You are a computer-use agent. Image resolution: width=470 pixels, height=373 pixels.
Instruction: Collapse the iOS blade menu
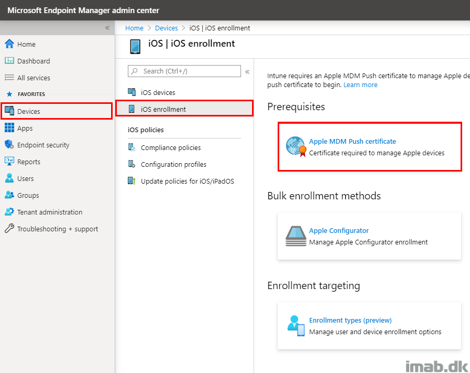[x=247, y=72]
